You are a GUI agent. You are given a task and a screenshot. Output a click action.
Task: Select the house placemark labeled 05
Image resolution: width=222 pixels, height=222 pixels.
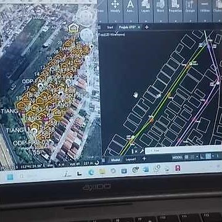click(x=68, y=44)
